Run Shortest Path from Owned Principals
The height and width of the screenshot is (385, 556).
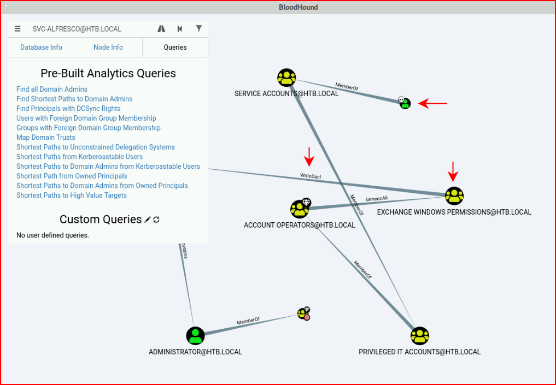coord(72,176)
